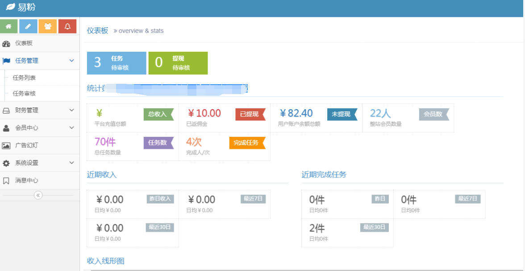Click the person icon beside 会员中心
525x271 pixels.
pyautogui.click(x=6, y=128)
